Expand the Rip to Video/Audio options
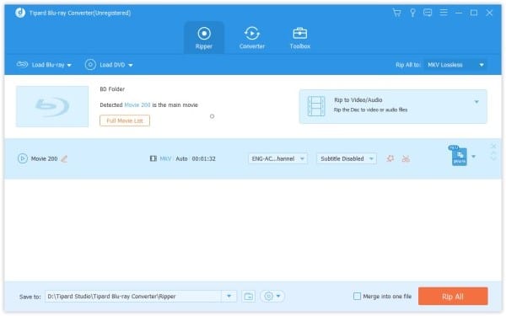506x316 pixels. [476, 102]
